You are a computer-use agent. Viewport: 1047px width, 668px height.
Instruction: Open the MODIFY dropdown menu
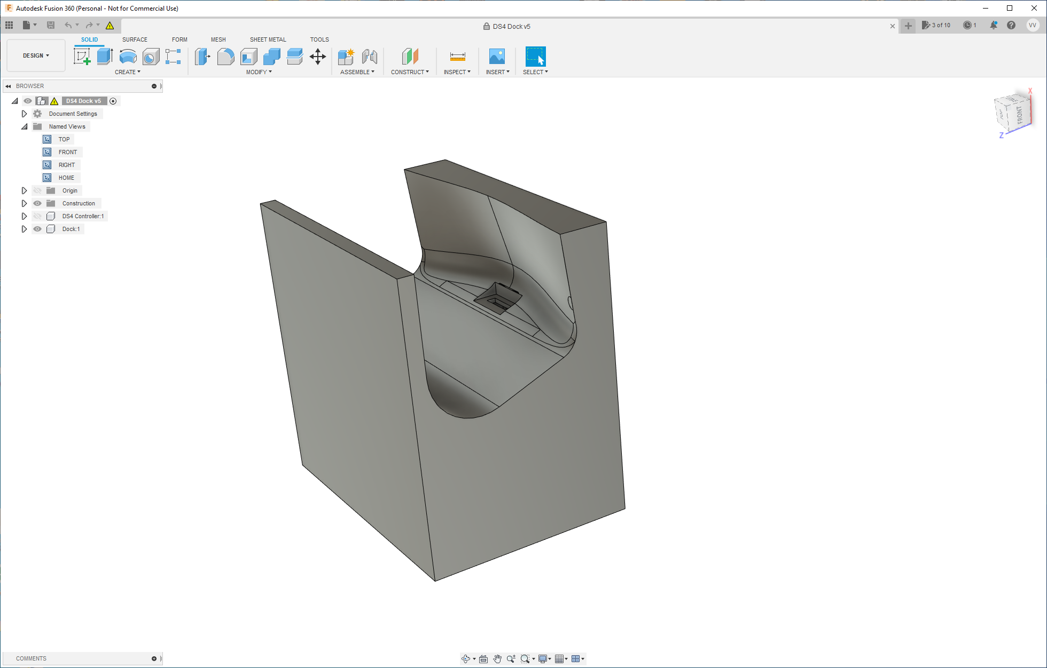coord(259,72)
